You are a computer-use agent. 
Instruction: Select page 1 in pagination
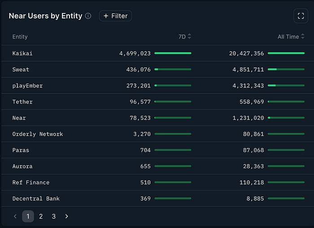point(28,216)
